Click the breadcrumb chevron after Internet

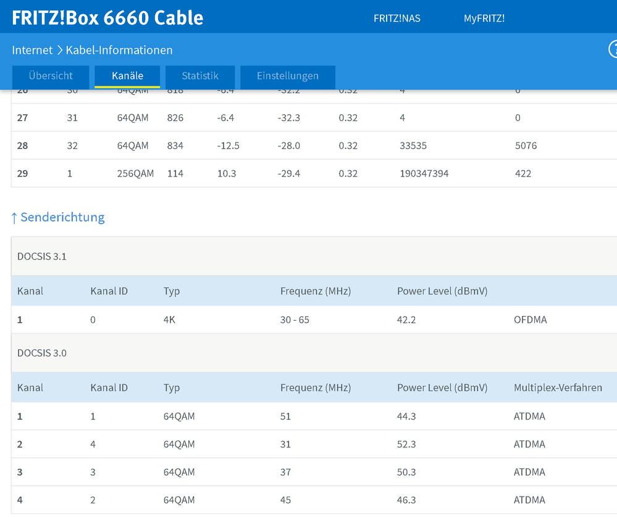[x=60, y=51]
